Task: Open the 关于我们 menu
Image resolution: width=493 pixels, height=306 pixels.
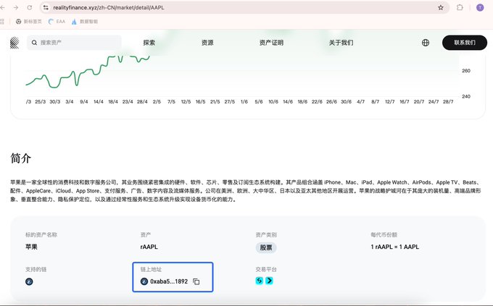Action: [x=341, y=43]
